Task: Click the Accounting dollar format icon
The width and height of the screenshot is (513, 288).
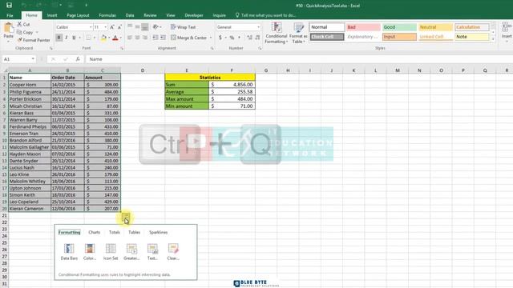Action: 220,38
